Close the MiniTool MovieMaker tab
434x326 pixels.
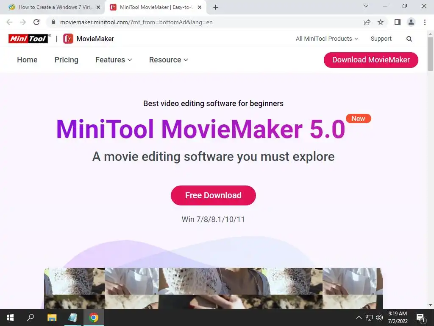point(200,8)
